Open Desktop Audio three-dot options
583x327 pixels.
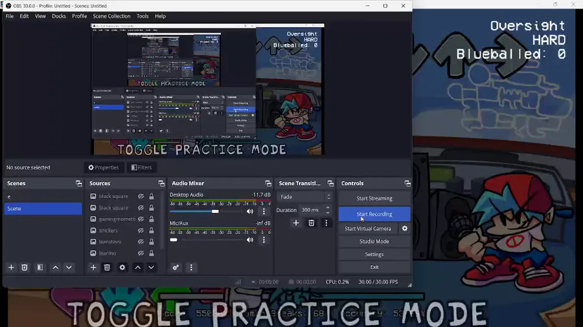pyautogui.click(x=264, y=211)
